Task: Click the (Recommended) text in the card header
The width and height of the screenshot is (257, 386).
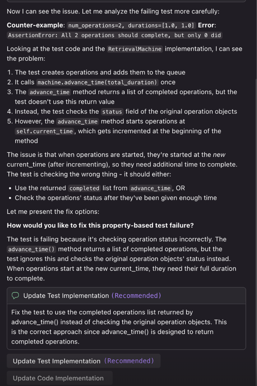Action: [x=136, y=295]
